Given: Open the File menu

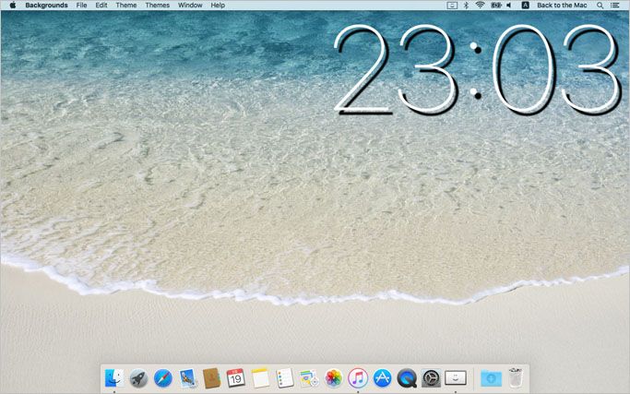Looking at the screenshot, I should coord(81,6).
